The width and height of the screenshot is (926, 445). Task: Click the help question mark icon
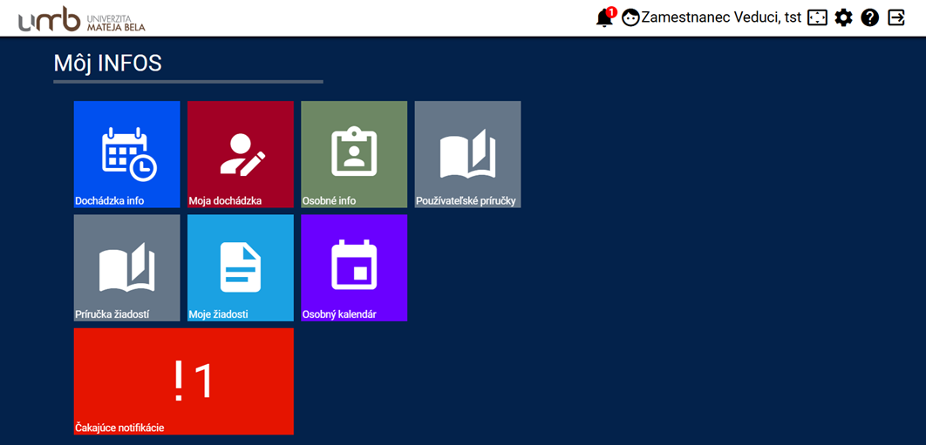pyautogui.click(x=869, y=17)
